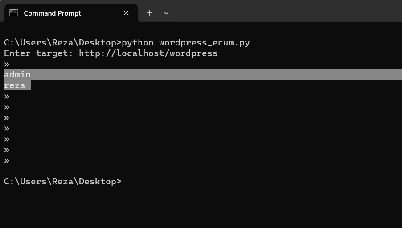The width and height of the screenshot is (402, 228).
Task: Click the » symbol directly above admin
Action: (x=7, y=64)
